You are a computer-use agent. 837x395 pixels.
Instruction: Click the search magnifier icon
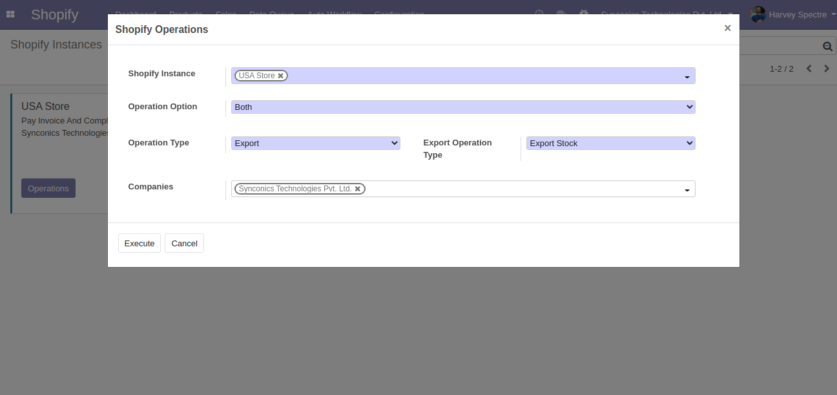(827, 46)
